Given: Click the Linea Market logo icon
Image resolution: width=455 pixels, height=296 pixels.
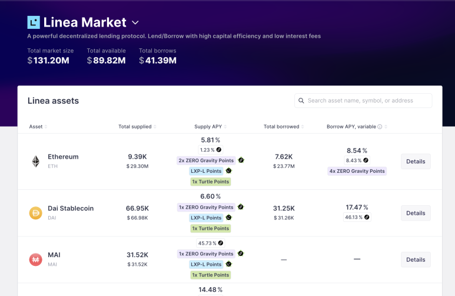Looking at the screenshot, I should [x=34, y=22].
